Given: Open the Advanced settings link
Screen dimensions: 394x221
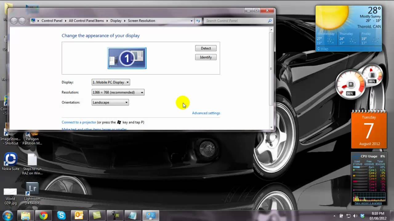Looking at the screenshot, I should [x=206, y=113].
